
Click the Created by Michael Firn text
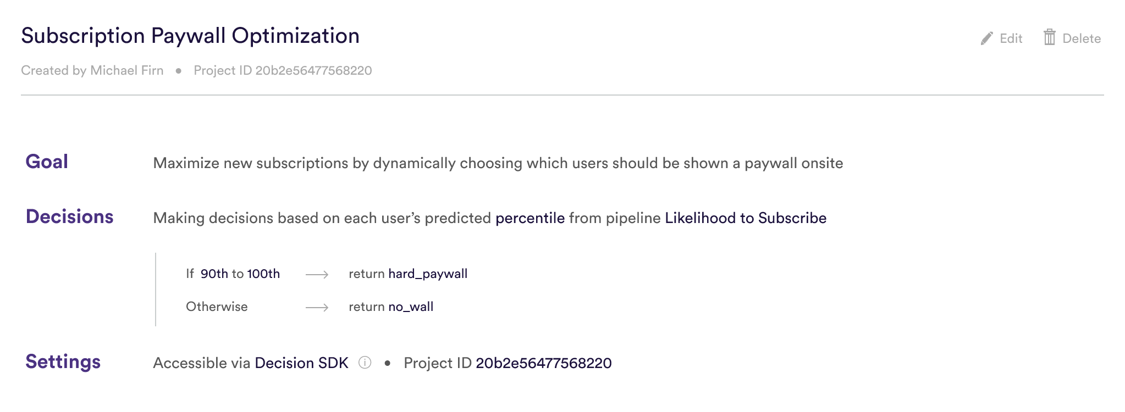pos(92,70)
